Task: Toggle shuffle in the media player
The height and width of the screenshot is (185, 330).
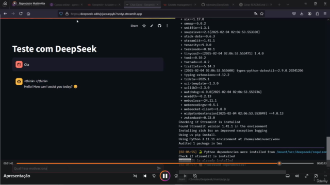Action: [135, 176]
